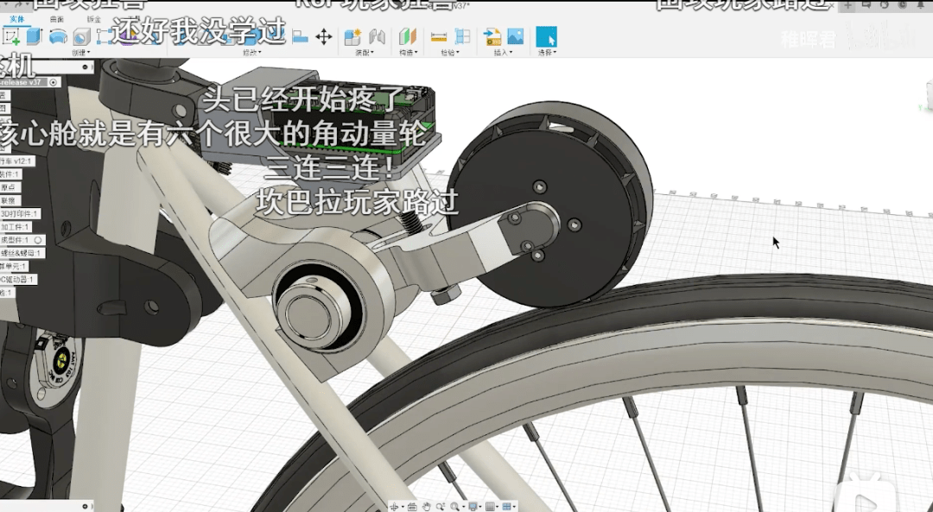Switch to the 曲面 tab
This screenshot has width=933, height=512.
coord(56,18)
